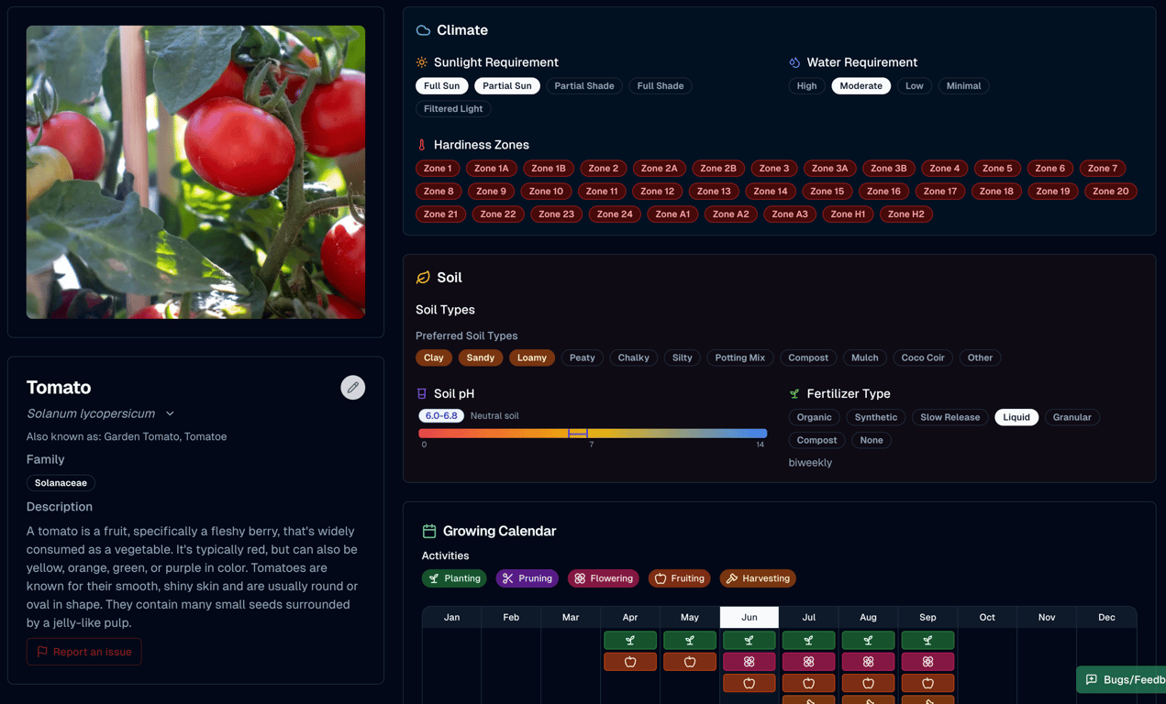This screenshot has height=704, width=1166.
Task: Filter calendar by Flowering activity
Action: point(604,578)
